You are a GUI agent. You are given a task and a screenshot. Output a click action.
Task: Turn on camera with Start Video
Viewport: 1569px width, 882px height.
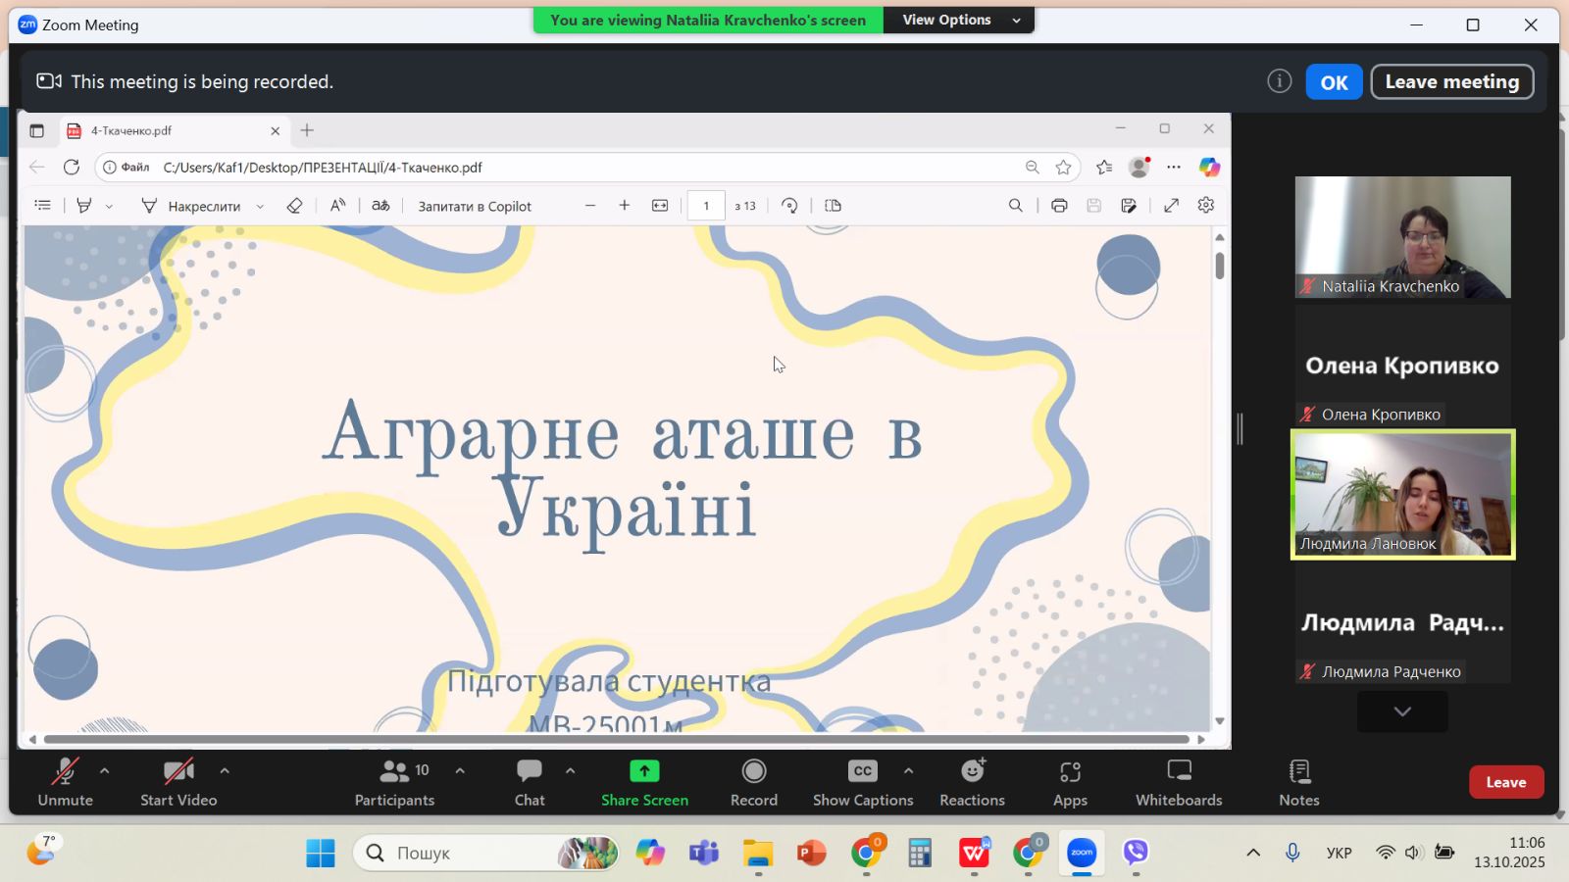178,782
